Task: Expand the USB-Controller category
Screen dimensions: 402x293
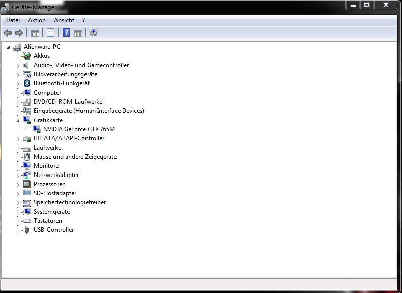Action: tap(18, 230)
